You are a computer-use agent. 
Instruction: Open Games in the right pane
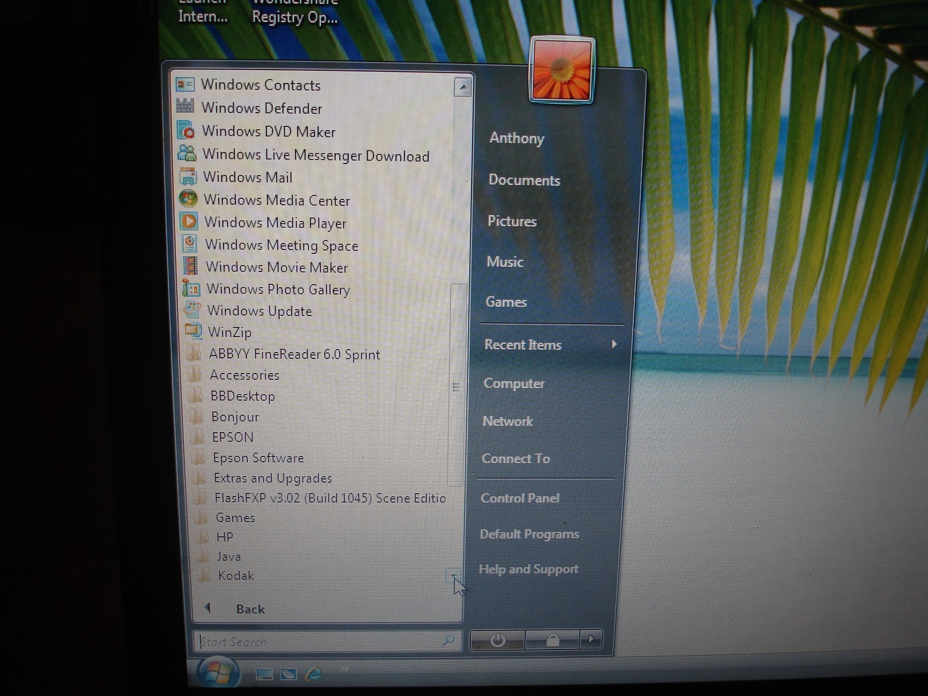click(x=506, y=302)
